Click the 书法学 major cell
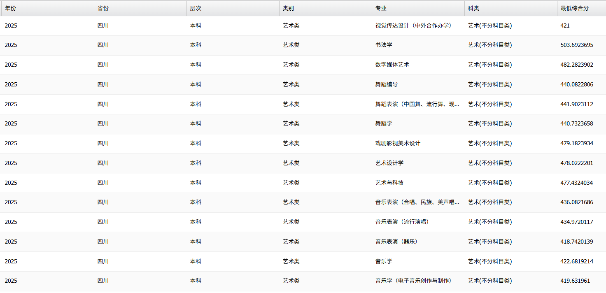This screenshot has height=293, width=606. click(384, 45)
